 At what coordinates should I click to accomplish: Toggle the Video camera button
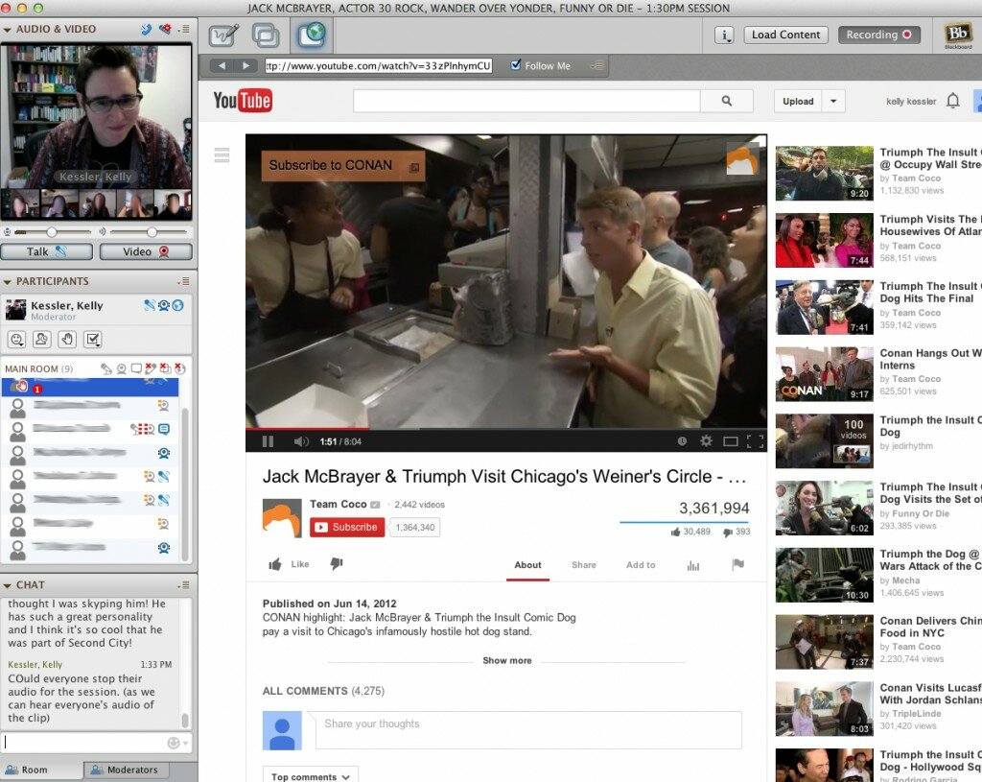coord(146,251)
